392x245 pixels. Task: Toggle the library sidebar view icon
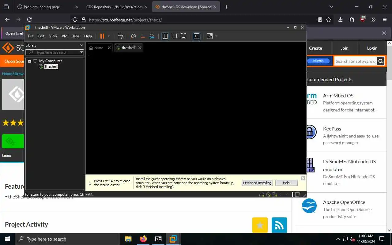(165, 36)
